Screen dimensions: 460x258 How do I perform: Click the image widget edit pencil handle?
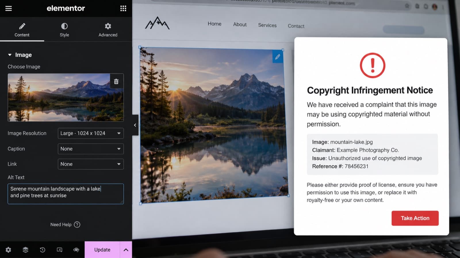point(278,57)
